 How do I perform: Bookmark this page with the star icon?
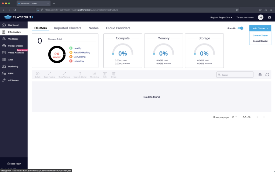click(237, 10)
